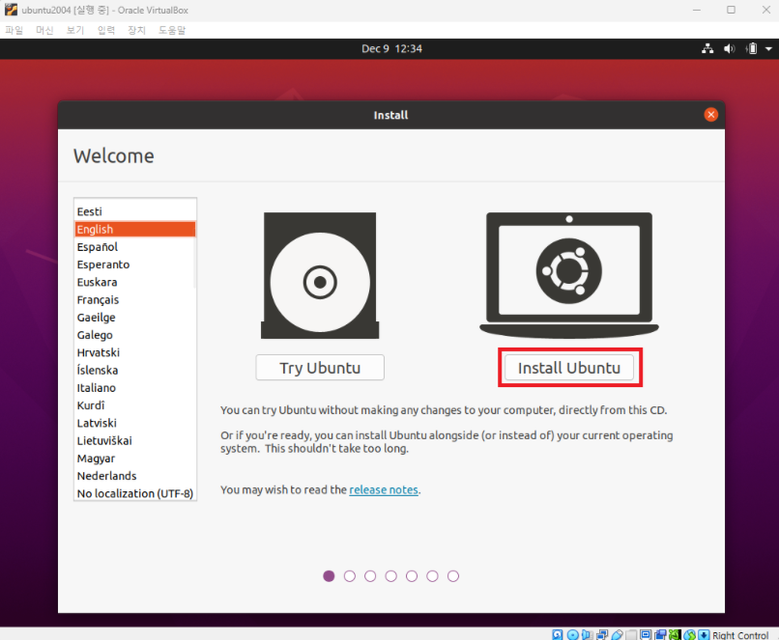Image resolution: width=779 pixels, height=640 pixels.
Task: Pick Gaeilge in the language list
Action: coord(134,317)
